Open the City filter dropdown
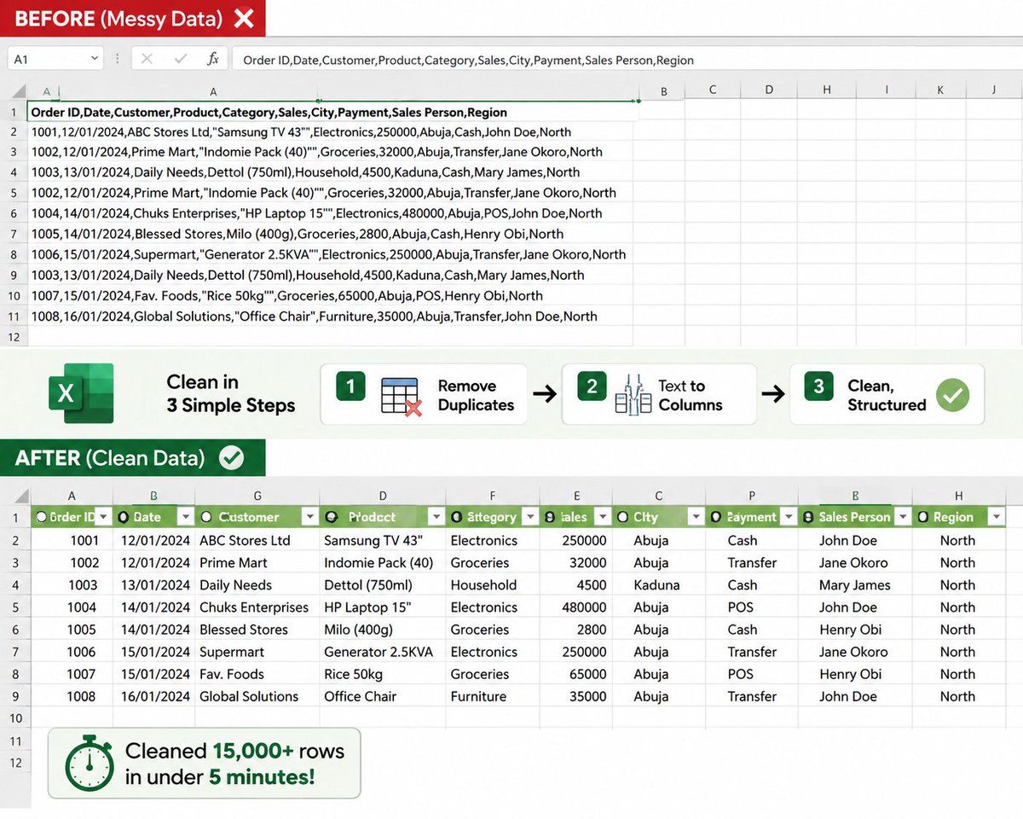The width and height of the screenshot is (1023, 819). [x=696, y=517]
